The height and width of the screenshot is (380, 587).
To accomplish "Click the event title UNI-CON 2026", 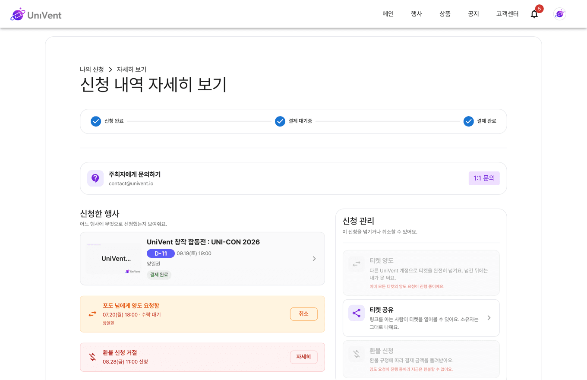I will pos(203,242).
